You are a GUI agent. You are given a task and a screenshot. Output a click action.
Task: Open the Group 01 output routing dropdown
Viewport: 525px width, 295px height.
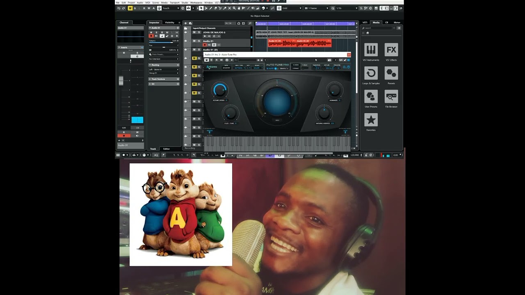tap(164, 73)
